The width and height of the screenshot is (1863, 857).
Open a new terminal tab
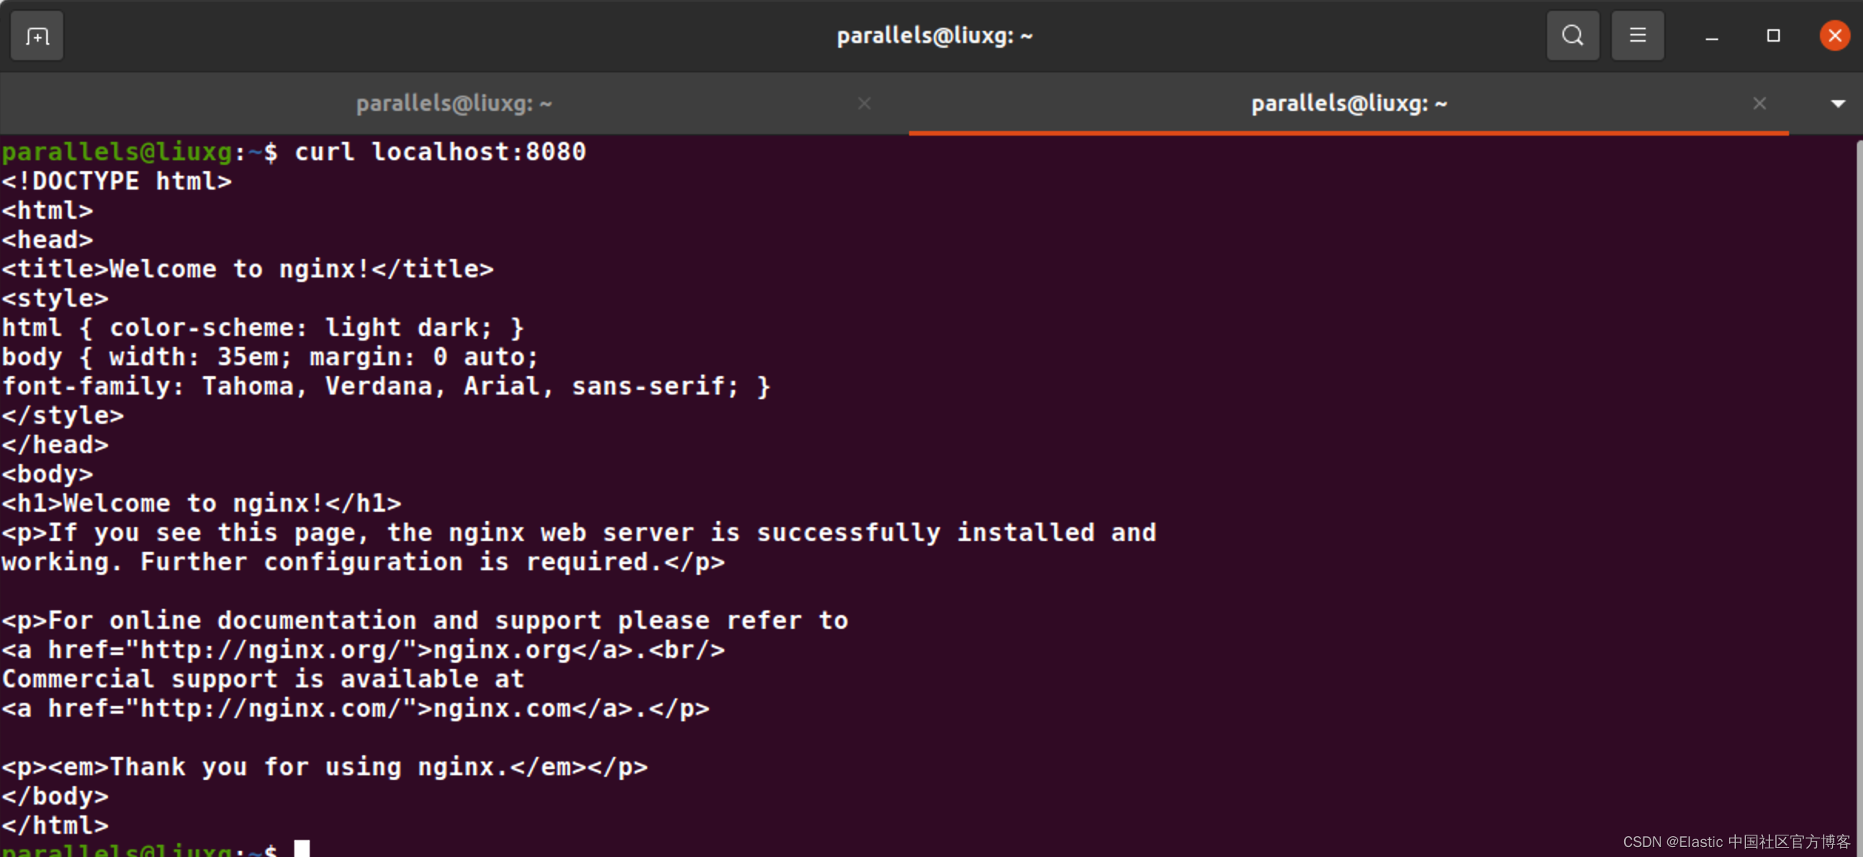point(37,35)
